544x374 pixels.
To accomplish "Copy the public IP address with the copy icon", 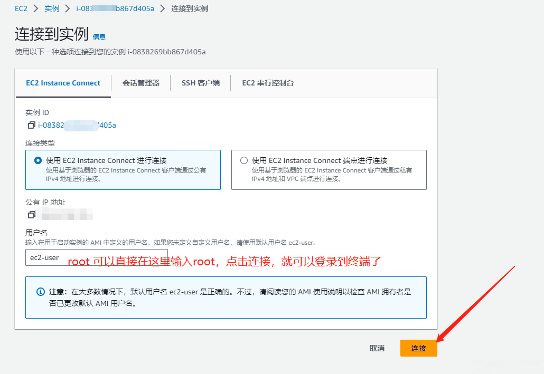I will [32, 215].
